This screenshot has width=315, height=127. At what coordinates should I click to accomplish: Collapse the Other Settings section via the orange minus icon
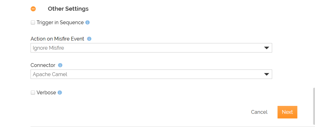(x=33, y=9)
